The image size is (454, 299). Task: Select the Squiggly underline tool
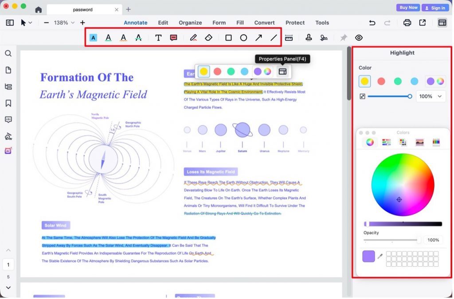[x=123, y=38]
